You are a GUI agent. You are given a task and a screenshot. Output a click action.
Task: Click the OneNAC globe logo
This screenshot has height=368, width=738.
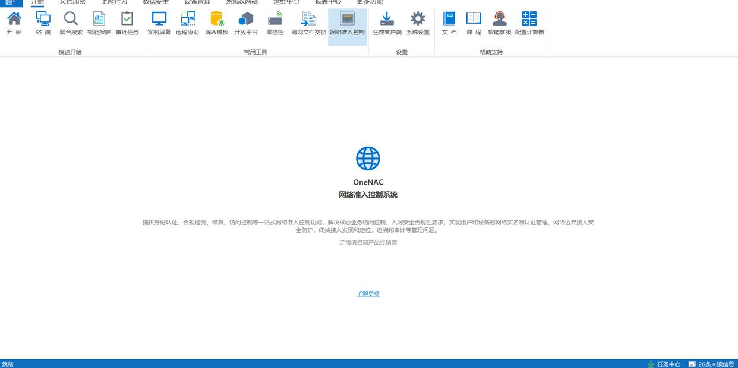point(368,158)
